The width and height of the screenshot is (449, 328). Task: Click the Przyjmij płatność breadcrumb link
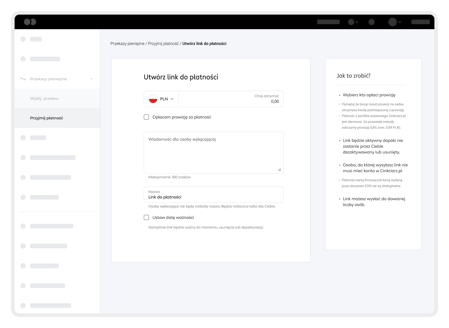pyautogui.click(x=163, y=43)
